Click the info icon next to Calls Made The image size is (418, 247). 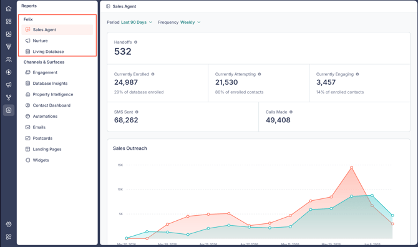(x=291, y=112)
